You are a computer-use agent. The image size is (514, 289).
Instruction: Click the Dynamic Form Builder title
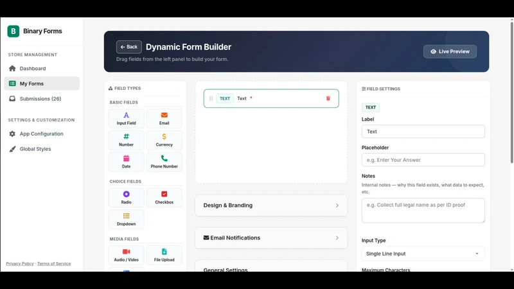tap(188, 47)
